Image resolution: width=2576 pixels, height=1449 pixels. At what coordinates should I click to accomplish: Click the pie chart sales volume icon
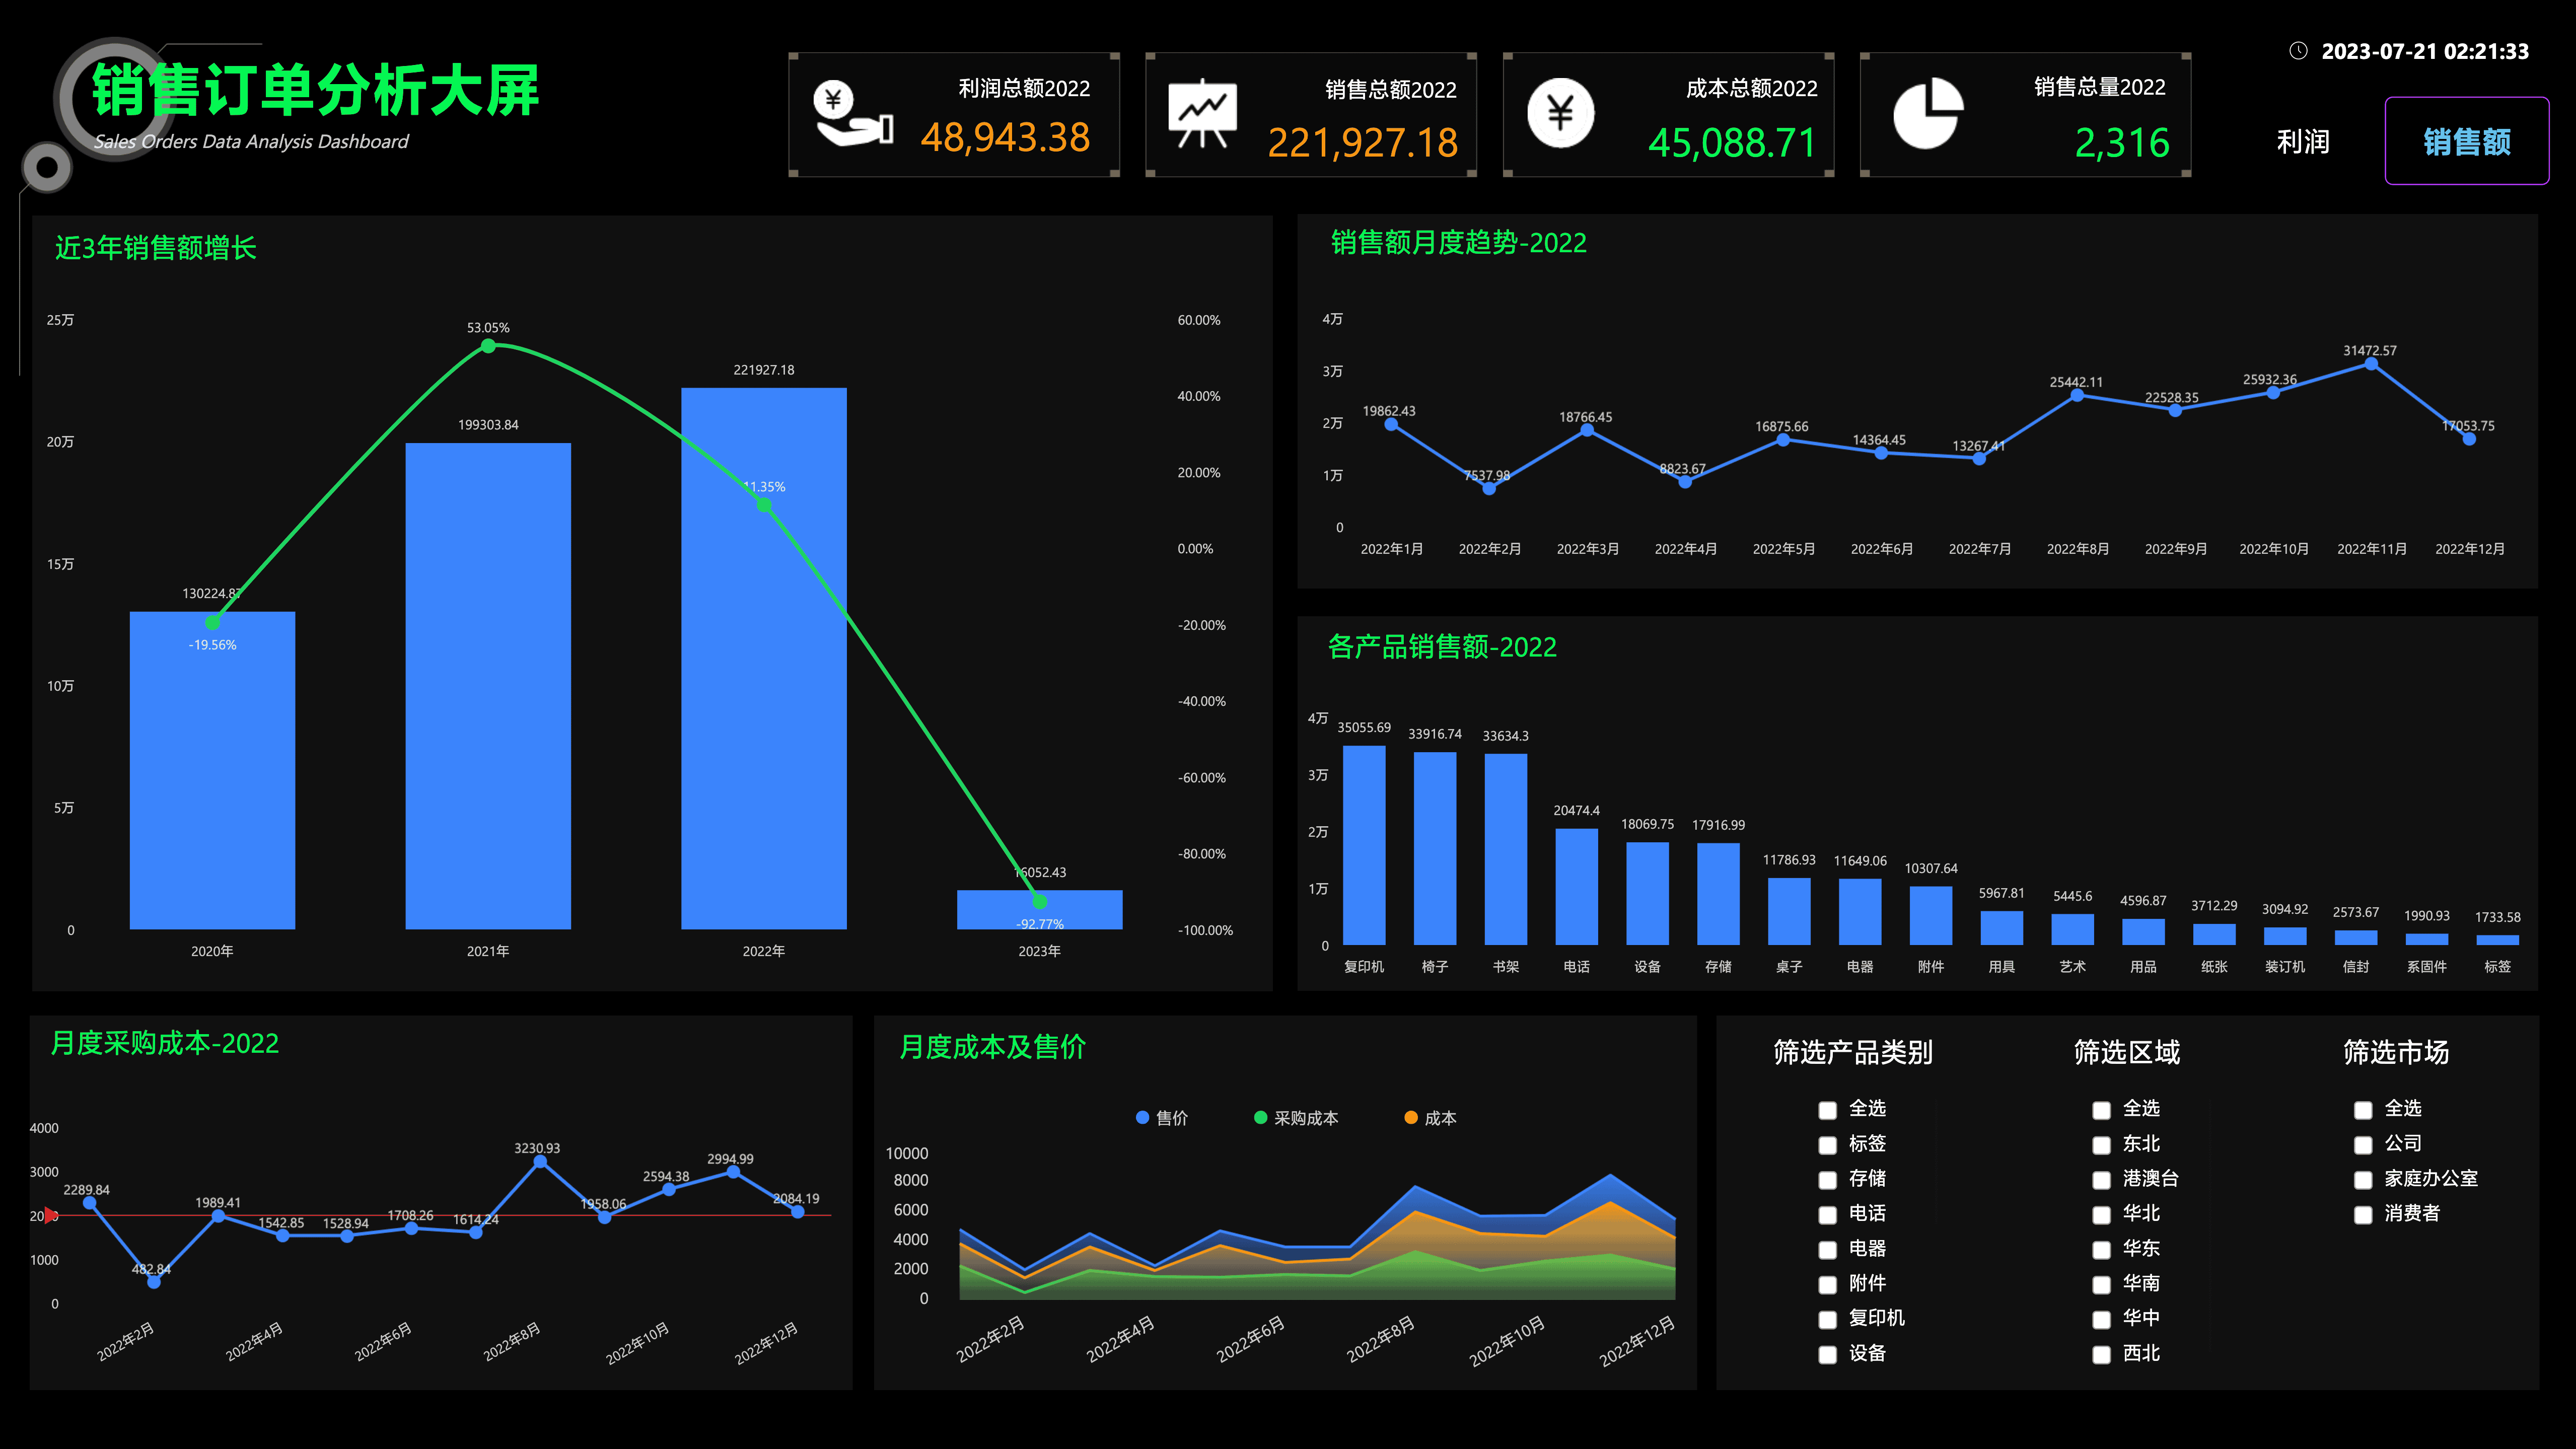1929,113
